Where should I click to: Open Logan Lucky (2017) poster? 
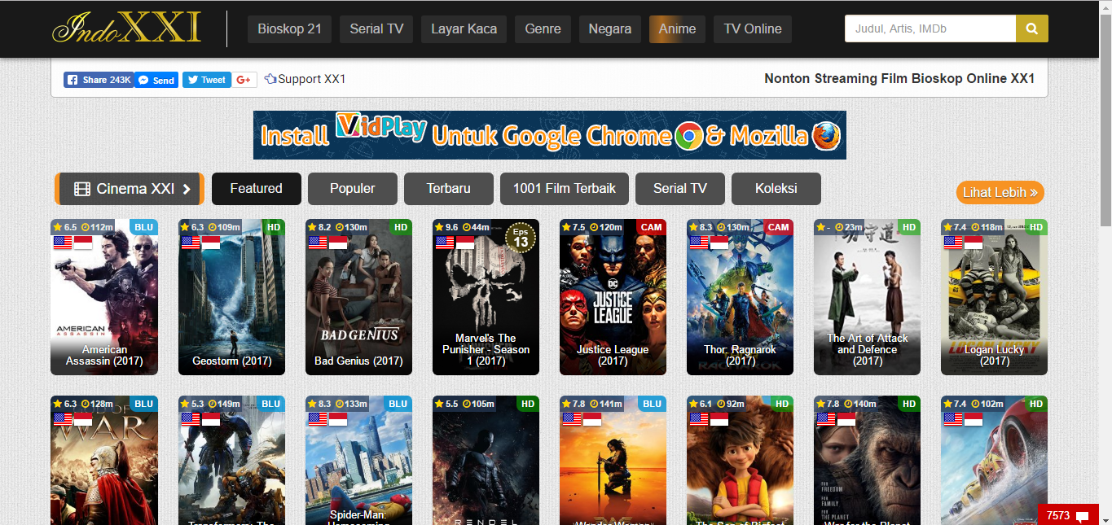pos(994,297)
